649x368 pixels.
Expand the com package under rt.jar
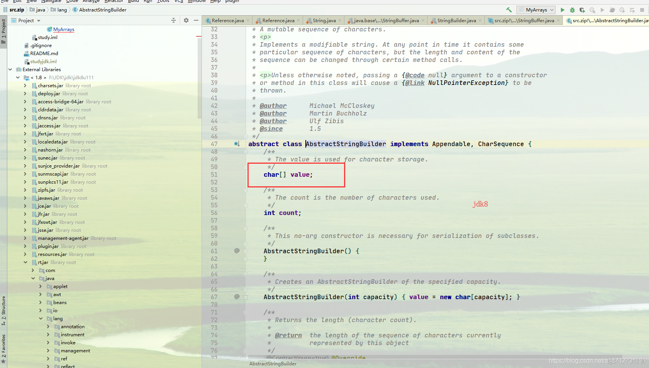click(33, 270)
